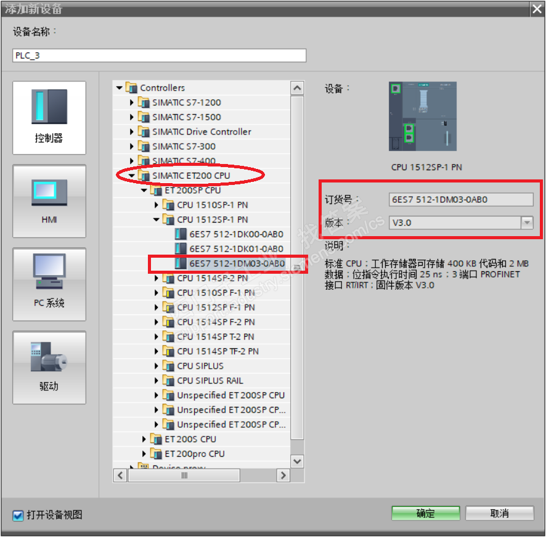This screenshot has width=546, height=537.
Task: Click the 设备名称 field containing PLC_3
Action: tap(159, 55)
